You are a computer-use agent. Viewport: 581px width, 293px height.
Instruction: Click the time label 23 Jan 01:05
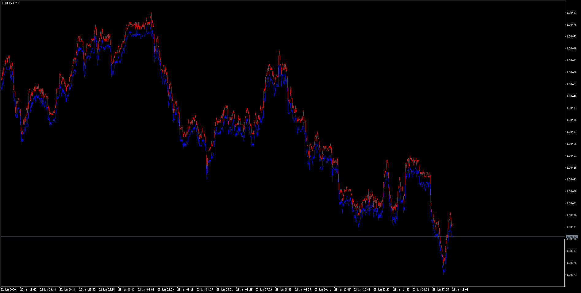tap(146, 290)
